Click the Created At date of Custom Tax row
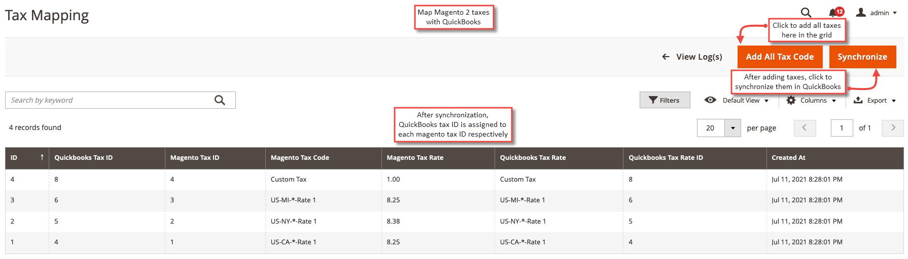Screen dimensions: 908x259 tap(807, 179)
